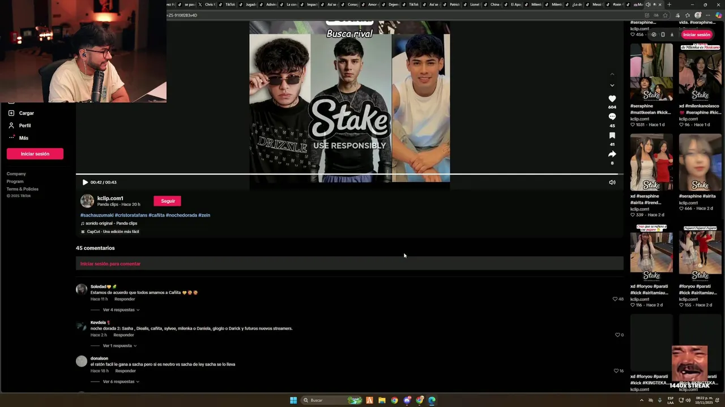Switch to the China browser tab

[493, 5]
